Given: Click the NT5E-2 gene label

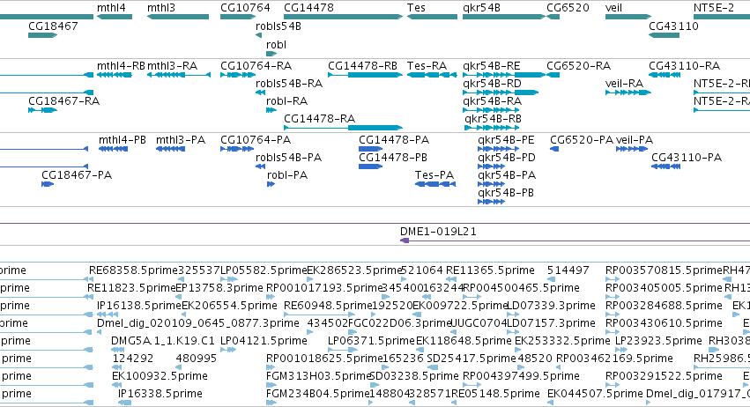Looking at the screenshot, I should [x=714, y=8].
